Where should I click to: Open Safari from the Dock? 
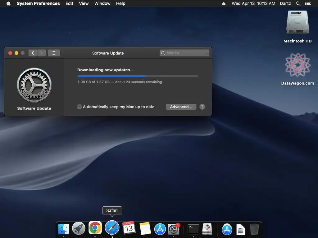click(112, 228)
